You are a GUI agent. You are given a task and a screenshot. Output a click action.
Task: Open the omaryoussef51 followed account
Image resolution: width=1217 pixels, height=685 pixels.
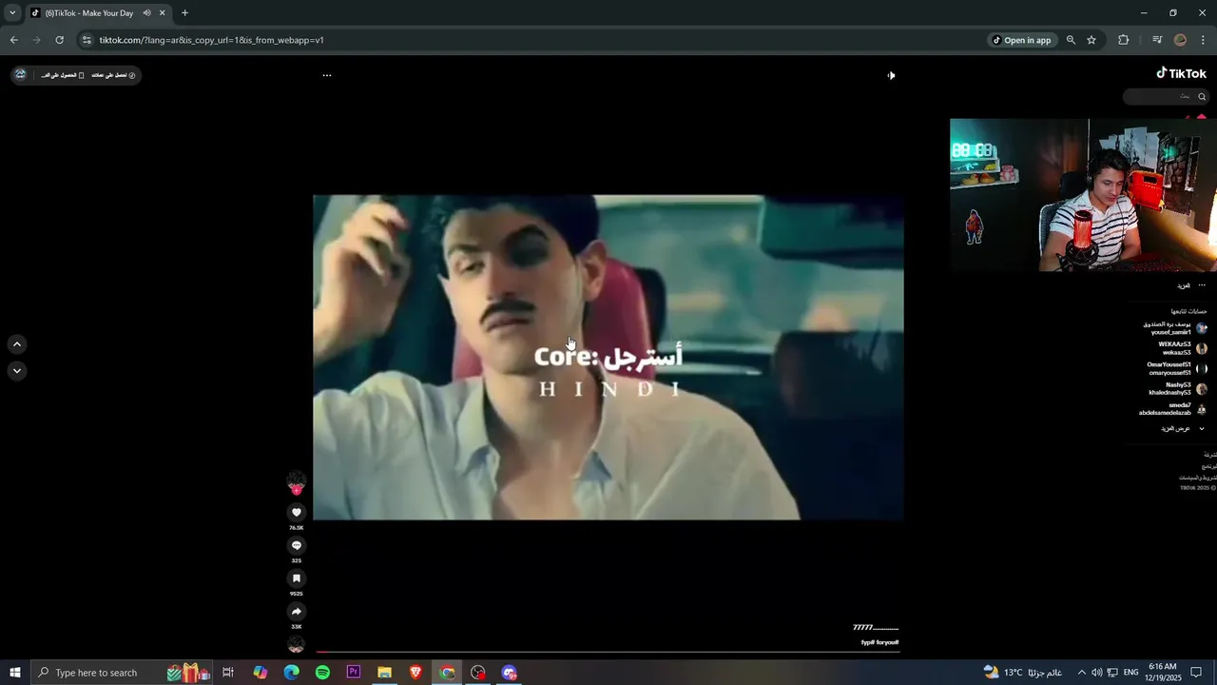[1176, 368]
